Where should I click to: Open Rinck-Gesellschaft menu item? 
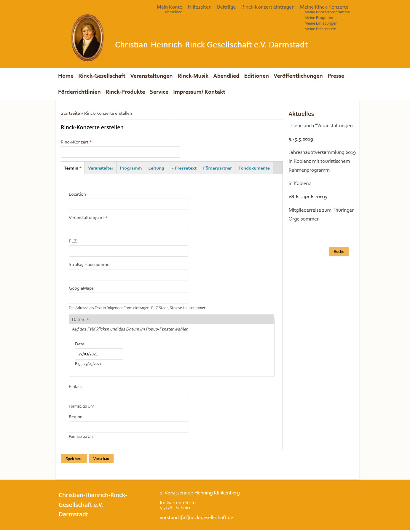pyautogui.click(x=102, y=76)
